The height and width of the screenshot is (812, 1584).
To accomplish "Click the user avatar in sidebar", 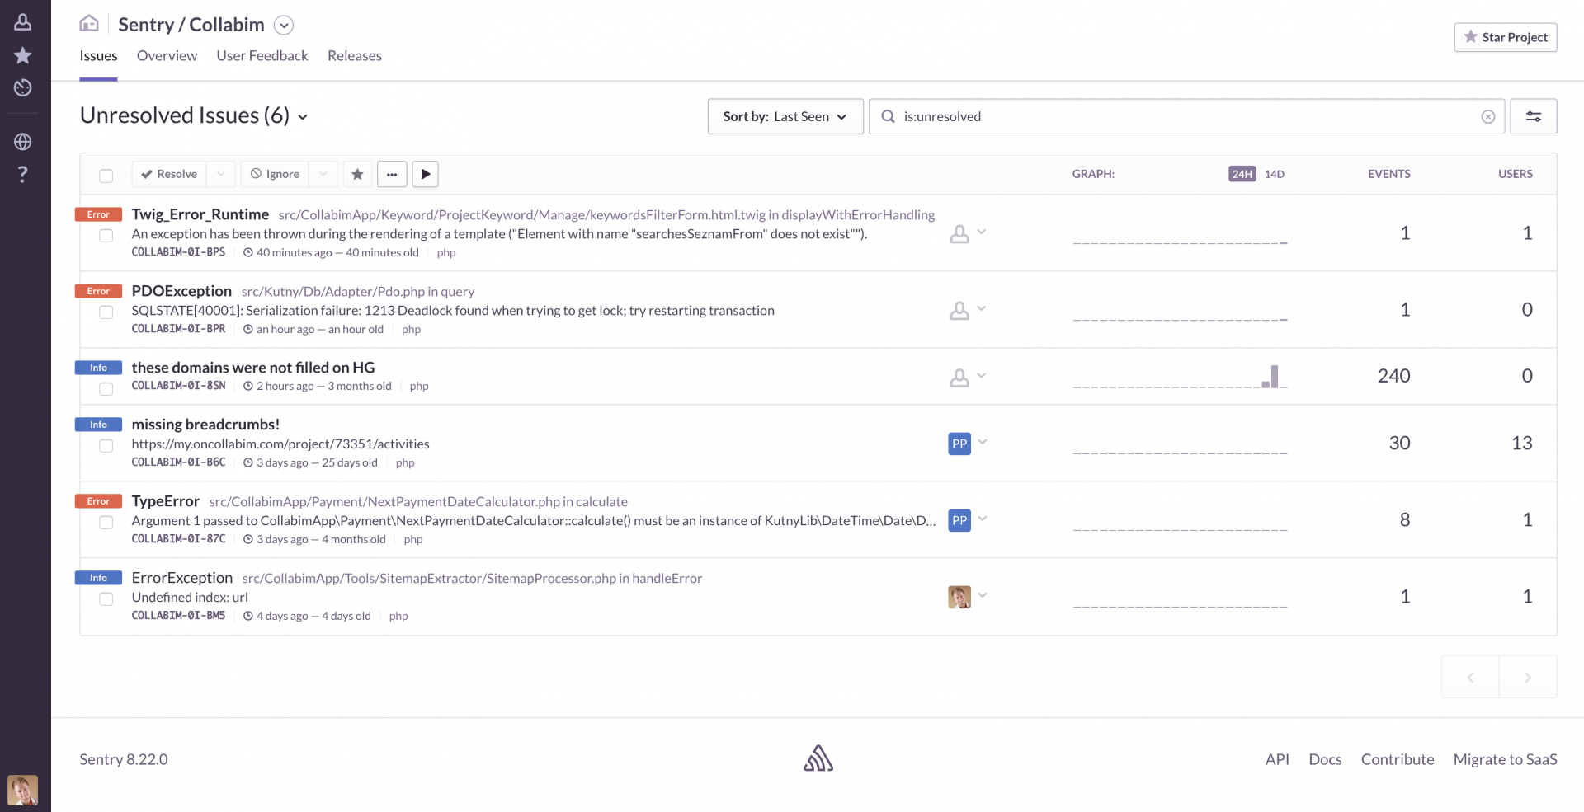I will coord(23,790).
